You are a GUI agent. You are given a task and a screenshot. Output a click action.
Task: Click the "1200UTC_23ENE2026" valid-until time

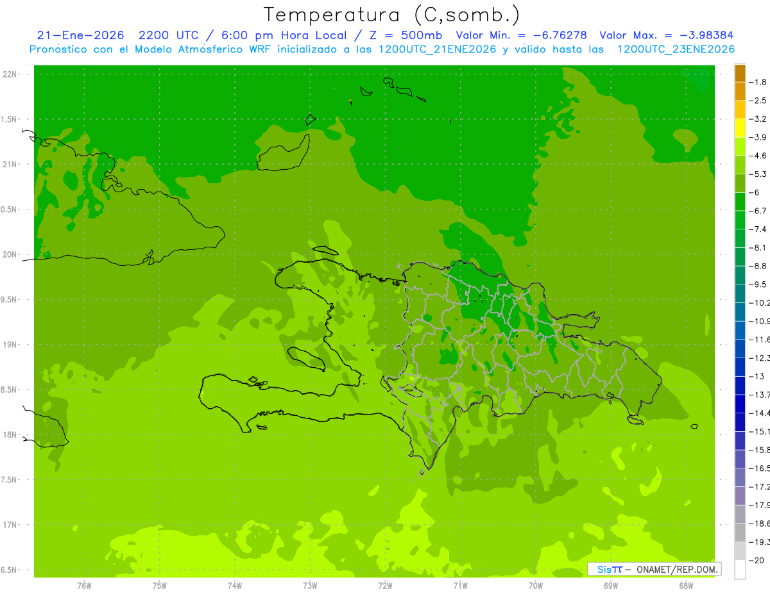(x=676, y=49)
